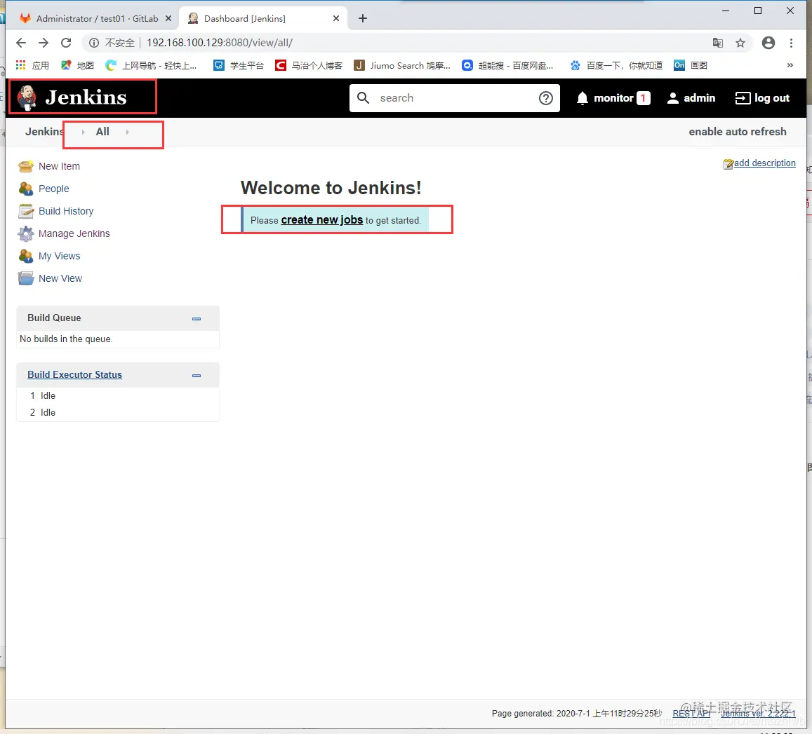The height and width of the screenshot is (734, 812).
Task: Open Jenkins ver. 2.222.1 link
Action: click(758, 713)
